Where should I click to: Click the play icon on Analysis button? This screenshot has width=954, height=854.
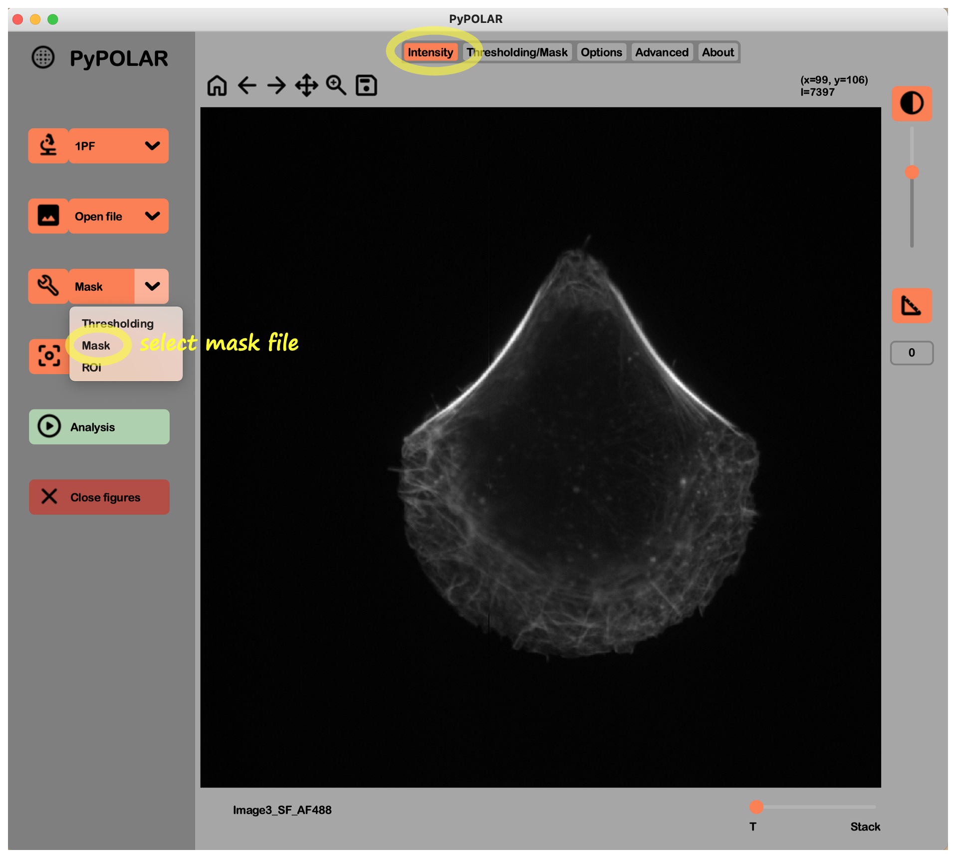(49, 427)
